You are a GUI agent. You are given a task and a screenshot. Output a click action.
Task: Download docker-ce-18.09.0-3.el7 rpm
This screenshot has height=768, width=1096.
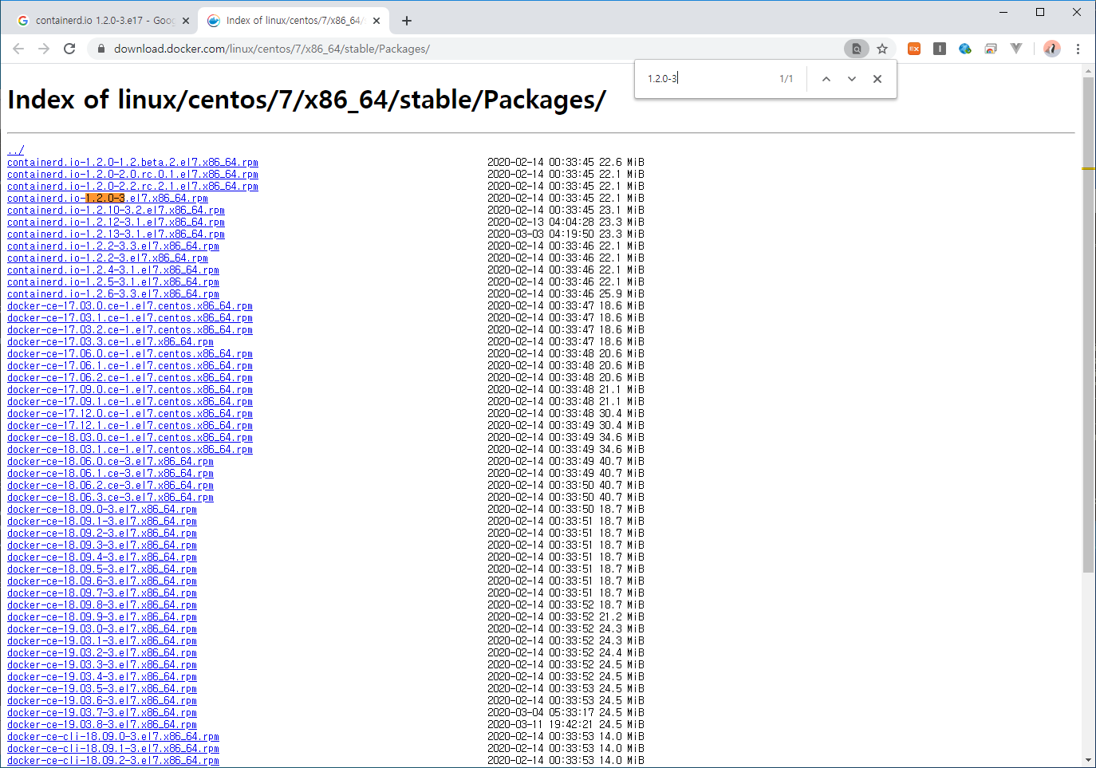(102, 509)
